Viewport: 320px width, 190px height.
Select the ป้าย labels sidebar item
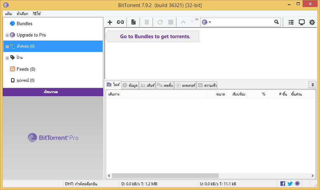click(x=19, y=58)
